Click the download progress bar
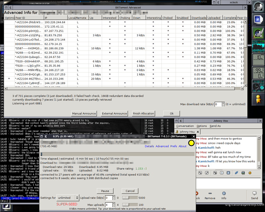Screen dimensions: 265x212 [117, 154]
